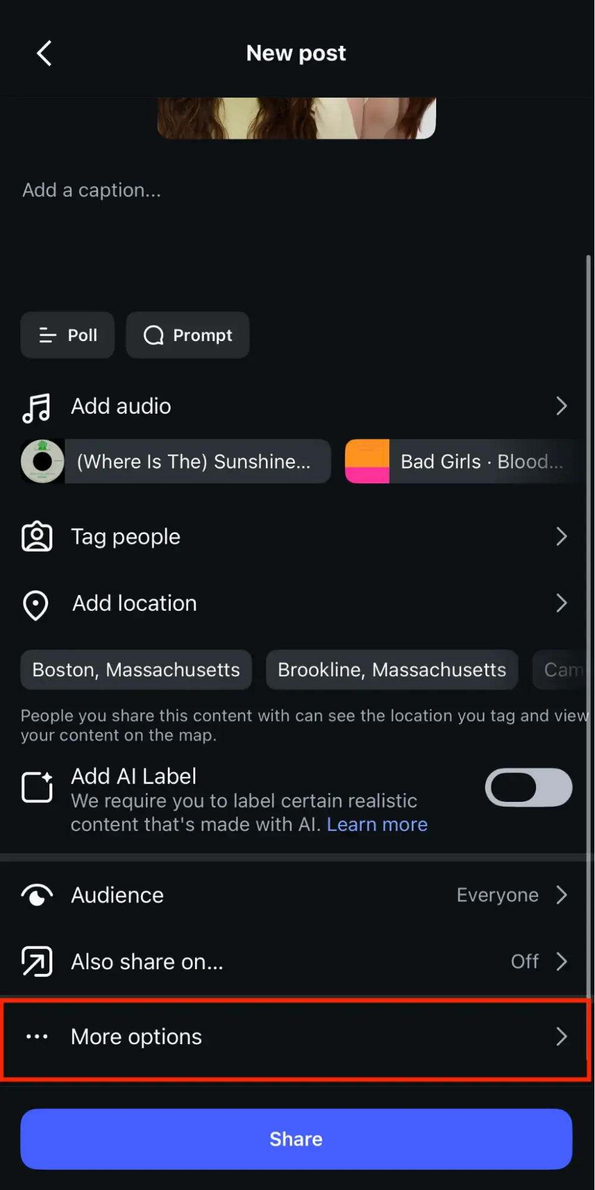Screen dimensions: 595x1190
Task: Open the Learn more link
Action: point(377,824)
